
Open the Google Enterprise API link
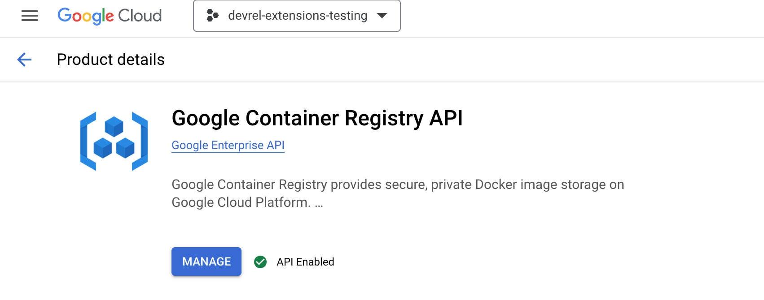click(228, 146)
